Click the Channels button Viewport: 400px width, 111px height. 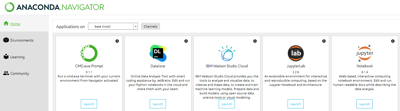151,26
